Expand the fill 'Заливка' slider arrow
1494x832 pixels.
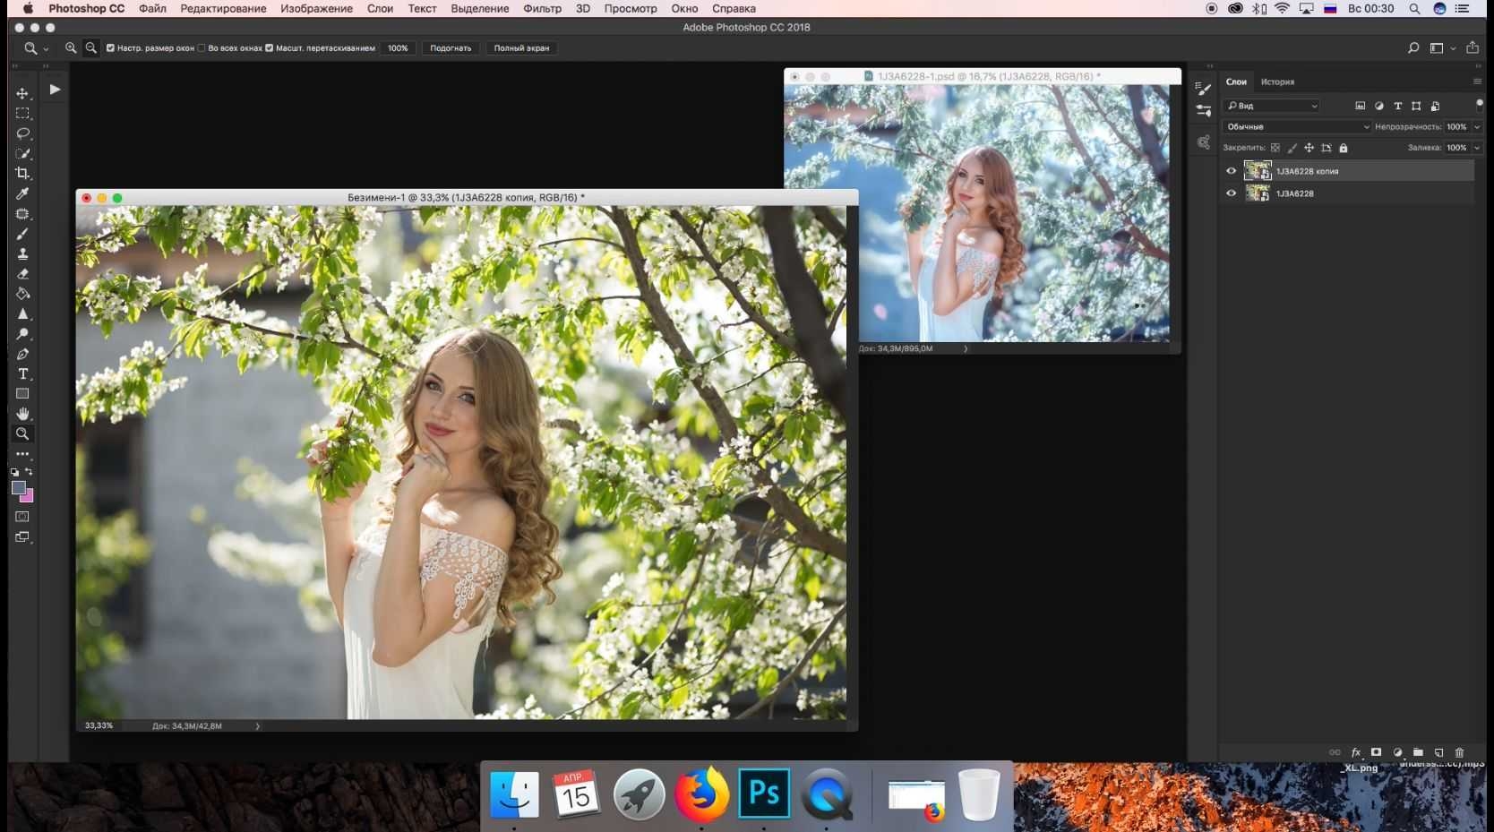[x=1477, y=148]
